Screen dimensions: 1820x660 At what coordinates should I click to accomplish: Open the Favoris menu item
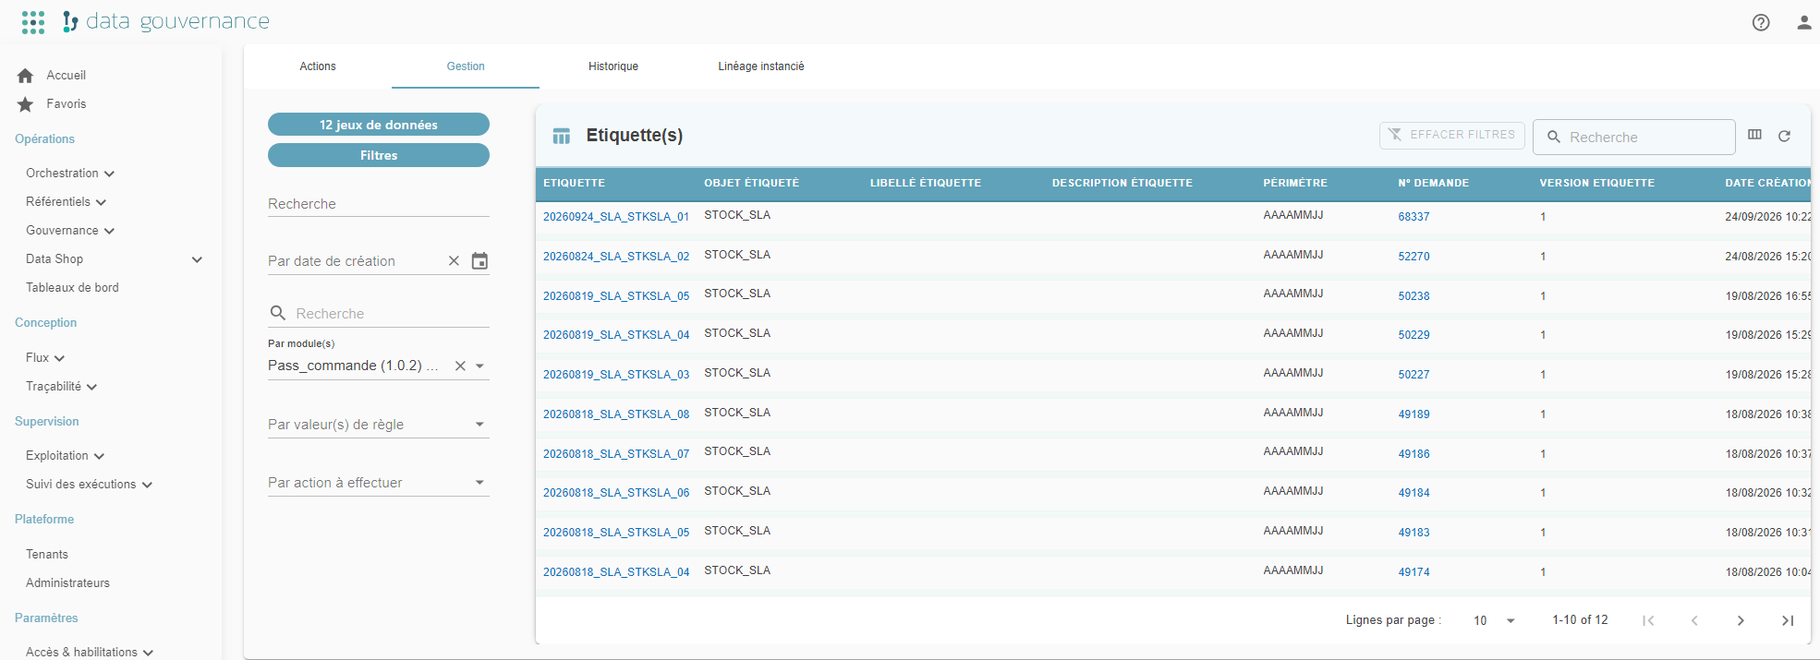[67, 104]
